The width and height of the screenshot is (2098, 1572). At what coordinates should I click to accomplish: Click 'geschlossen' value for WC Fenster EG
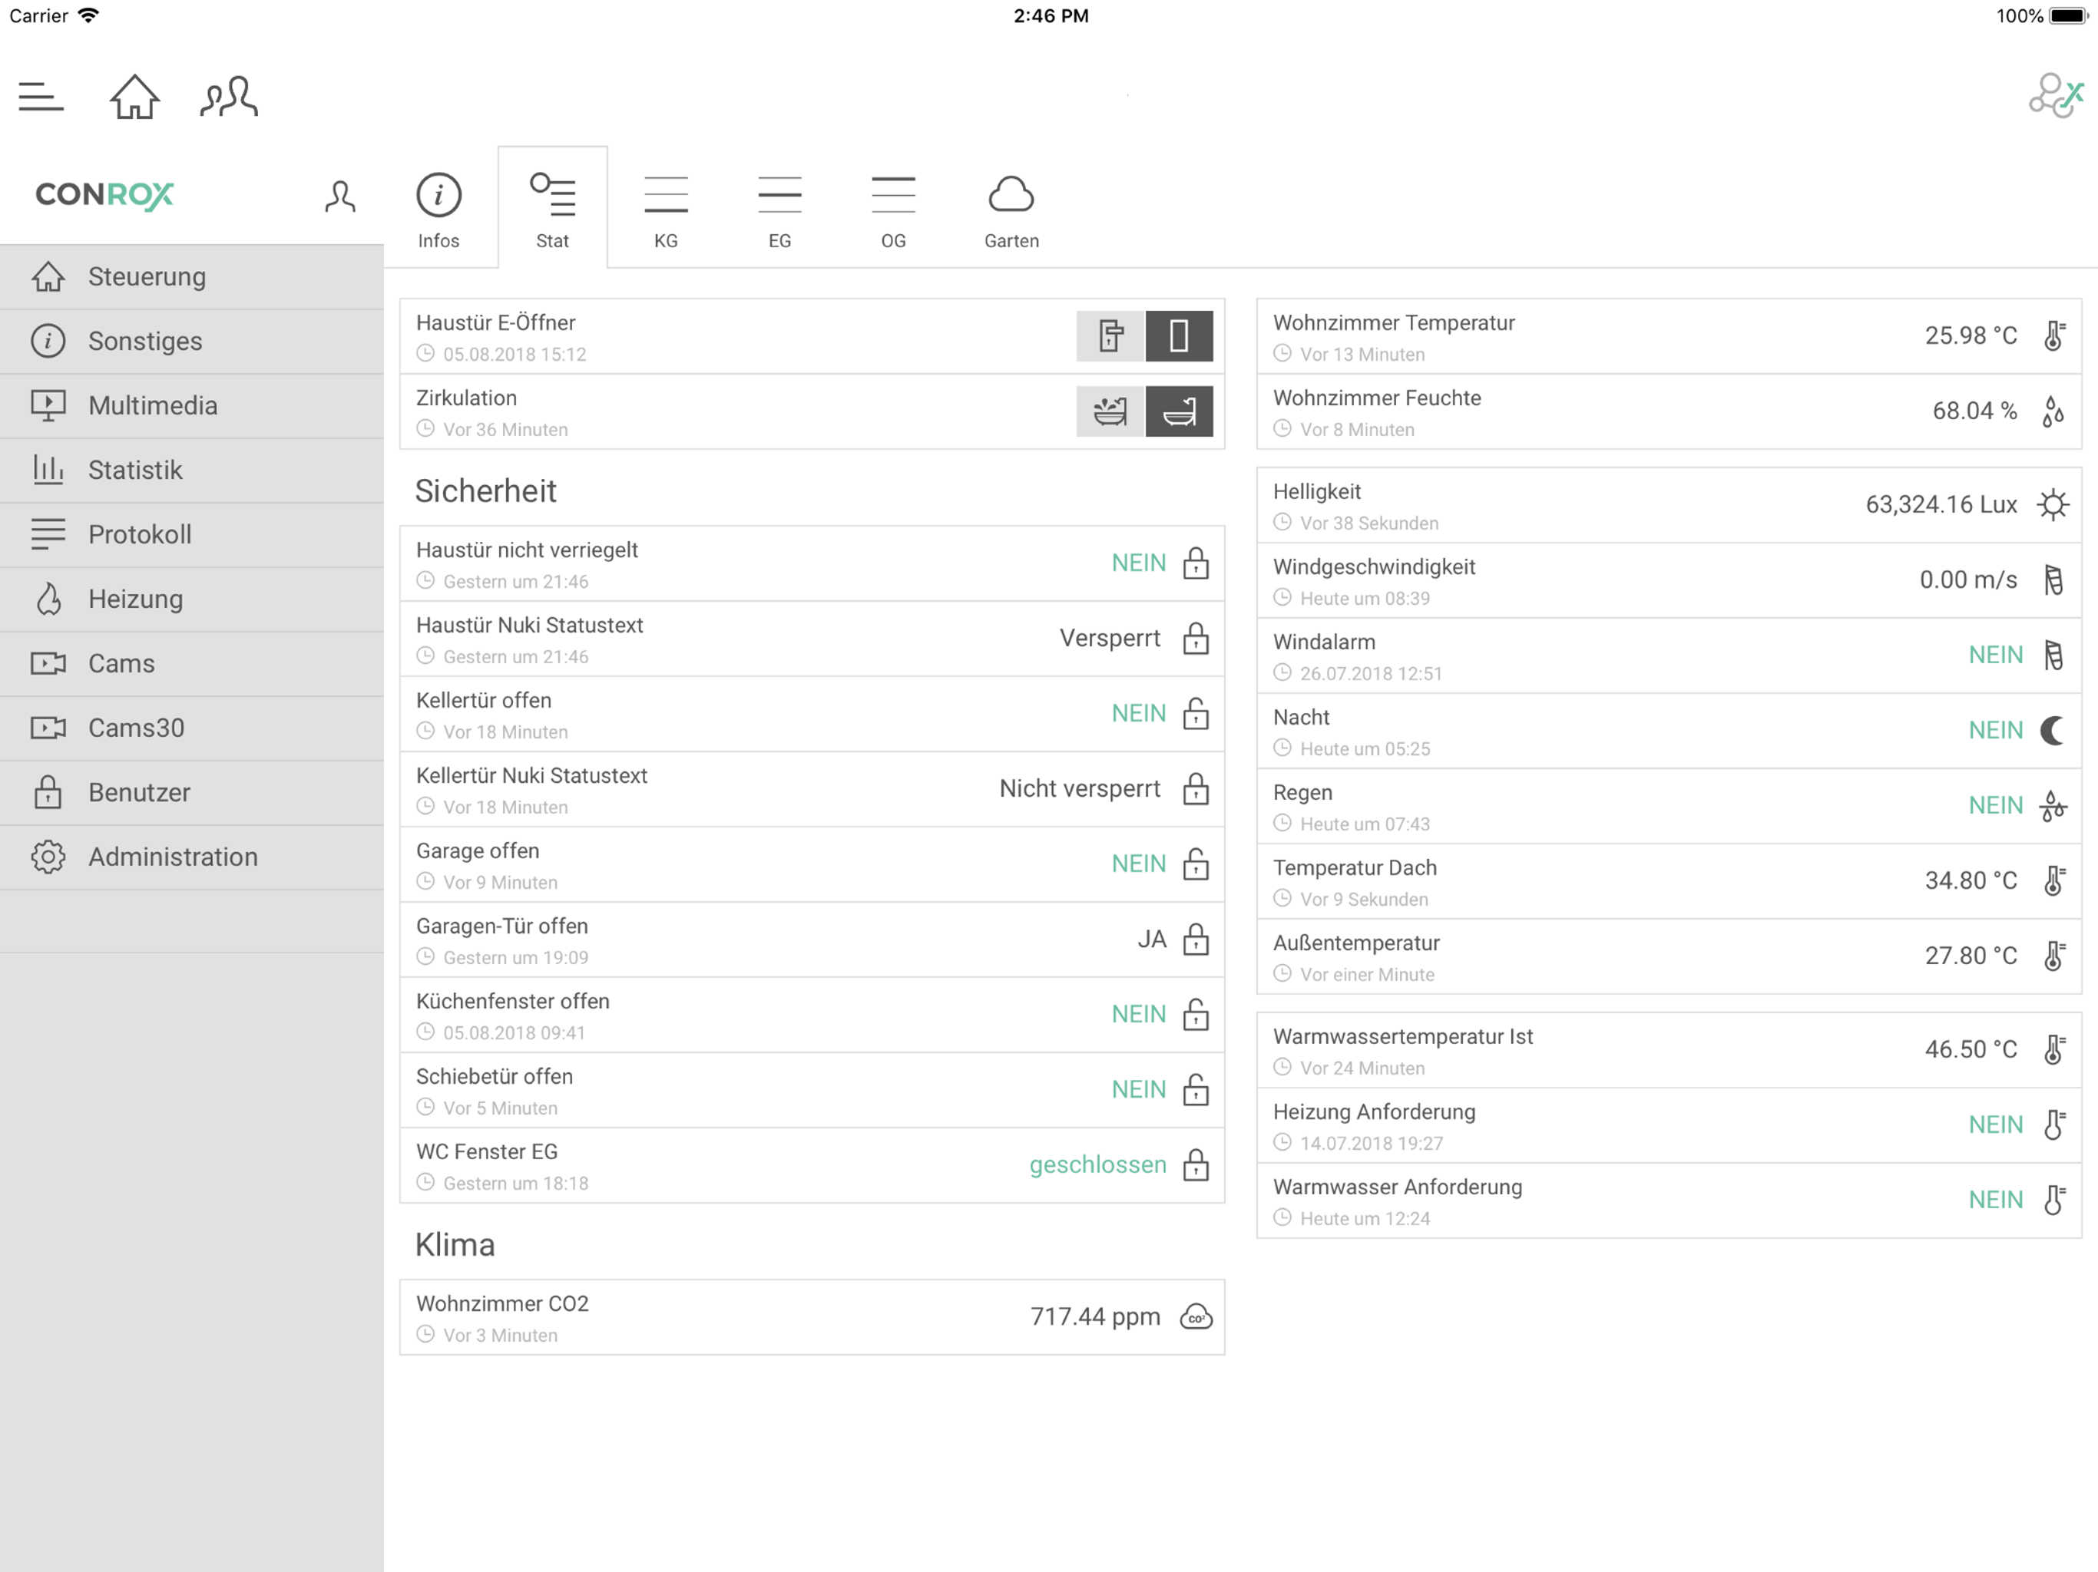tap(1097, 1165)
